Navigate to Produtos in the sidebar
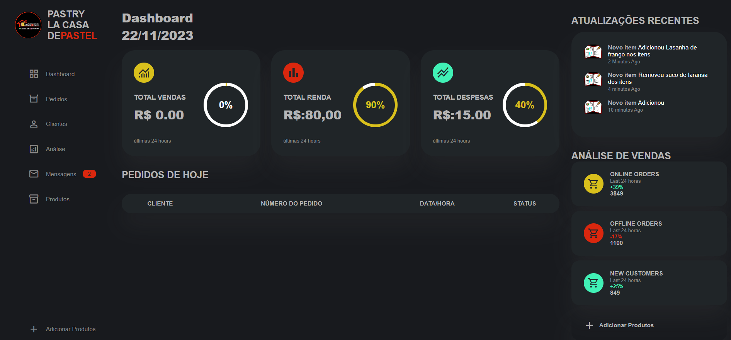731x340 pixels. [58, 199]
